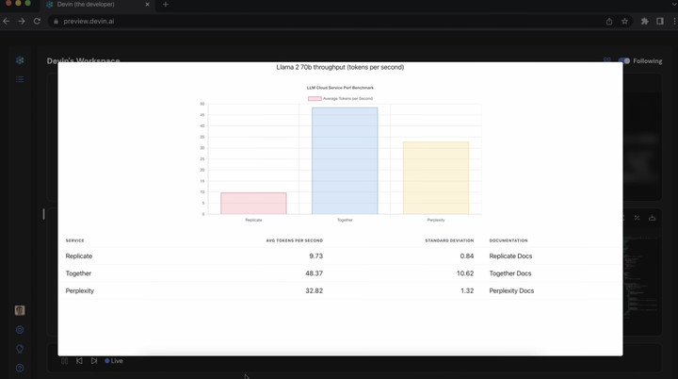Image resolution: width=678 pixels, height=379 pixels.
Task: Click the user avatar in the sidebar
Action: (x=20, y=310)
